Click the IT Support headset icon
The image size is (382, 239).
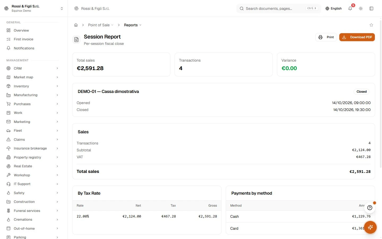(x=8, y=184)
